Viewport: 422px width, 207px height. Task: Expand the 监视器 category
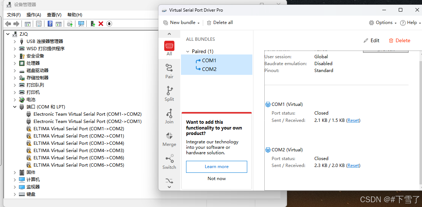15,187
